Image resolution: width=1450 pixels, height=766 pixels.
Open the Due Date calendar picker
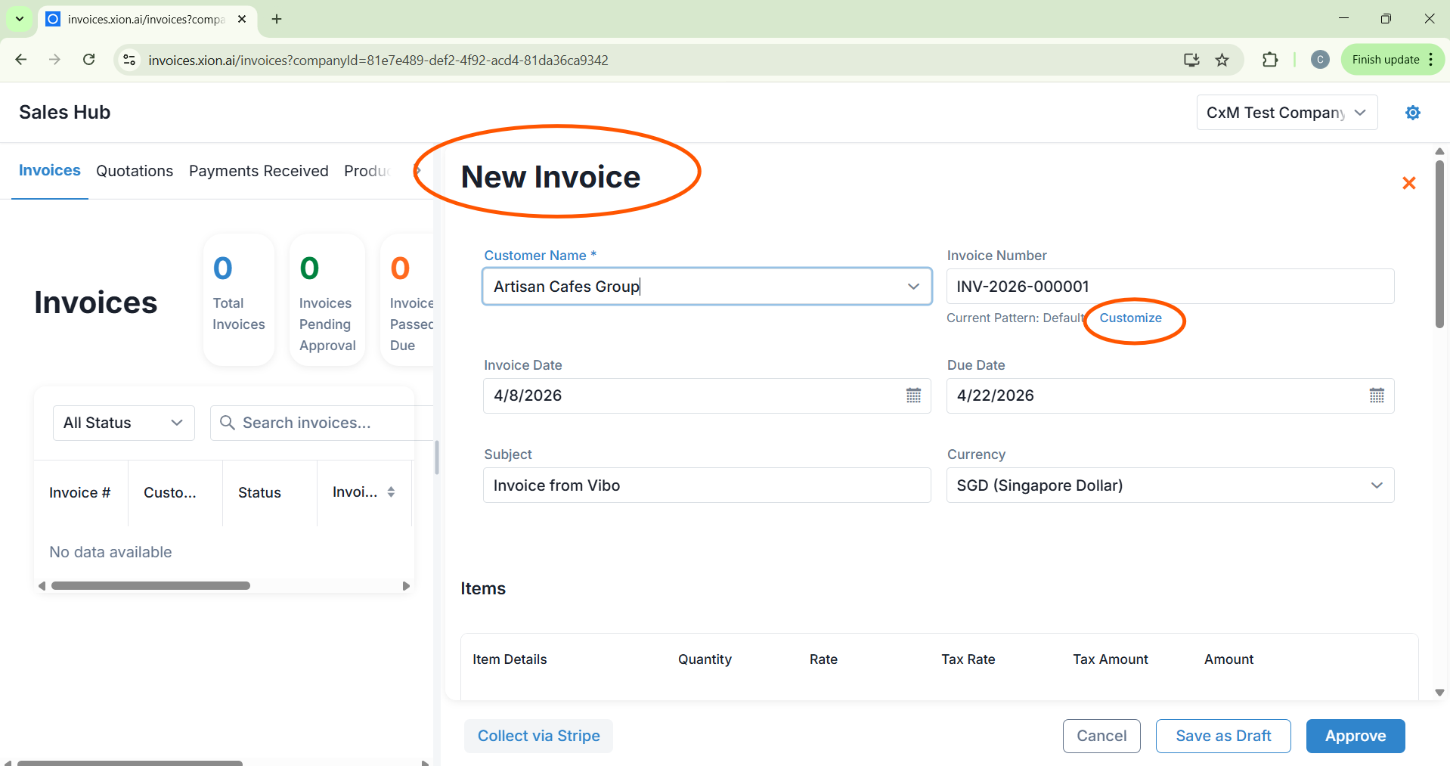click(x=1376, y=395)
